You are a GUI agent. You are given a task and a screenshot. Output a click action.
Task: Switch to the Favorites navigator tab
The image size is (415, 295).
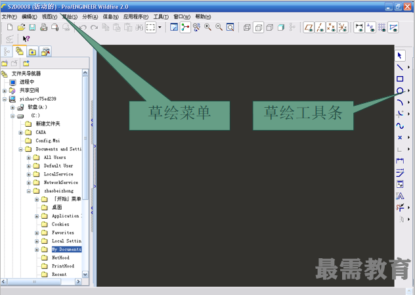32,52
